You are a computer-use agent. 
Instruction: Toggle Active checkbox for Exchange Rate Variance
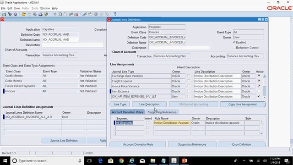point(259,76)
